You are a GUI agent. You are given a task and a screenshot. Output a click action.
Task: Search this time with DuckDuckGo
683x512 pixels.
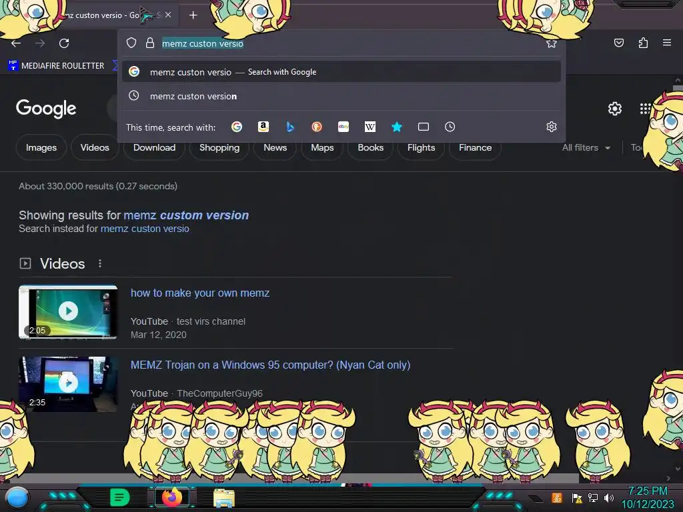pos(317,127)
